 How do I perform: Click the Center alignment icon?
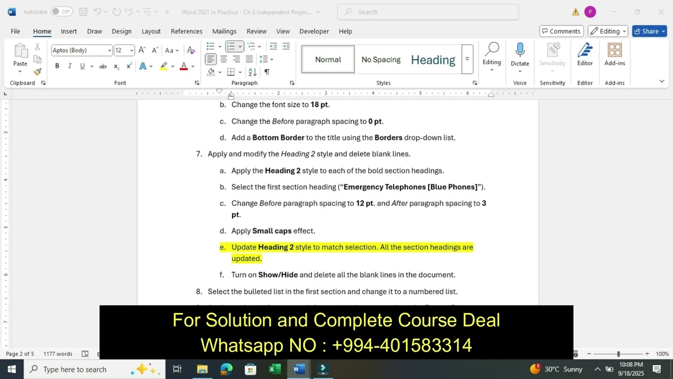223,59
